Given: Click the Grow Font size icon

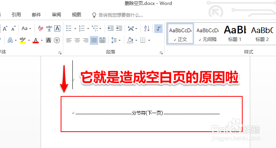Looking at the screenshot, I should pyautogui.click(x=5, y=28).
